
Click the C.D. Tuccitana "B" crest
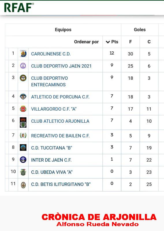pyautogui.click(x=23, y=148)
